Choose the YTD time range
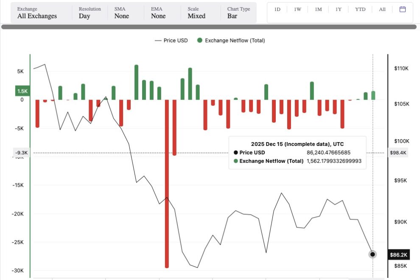Image resolution: width=420 pixels, height=280 pixels. point(360,9)
